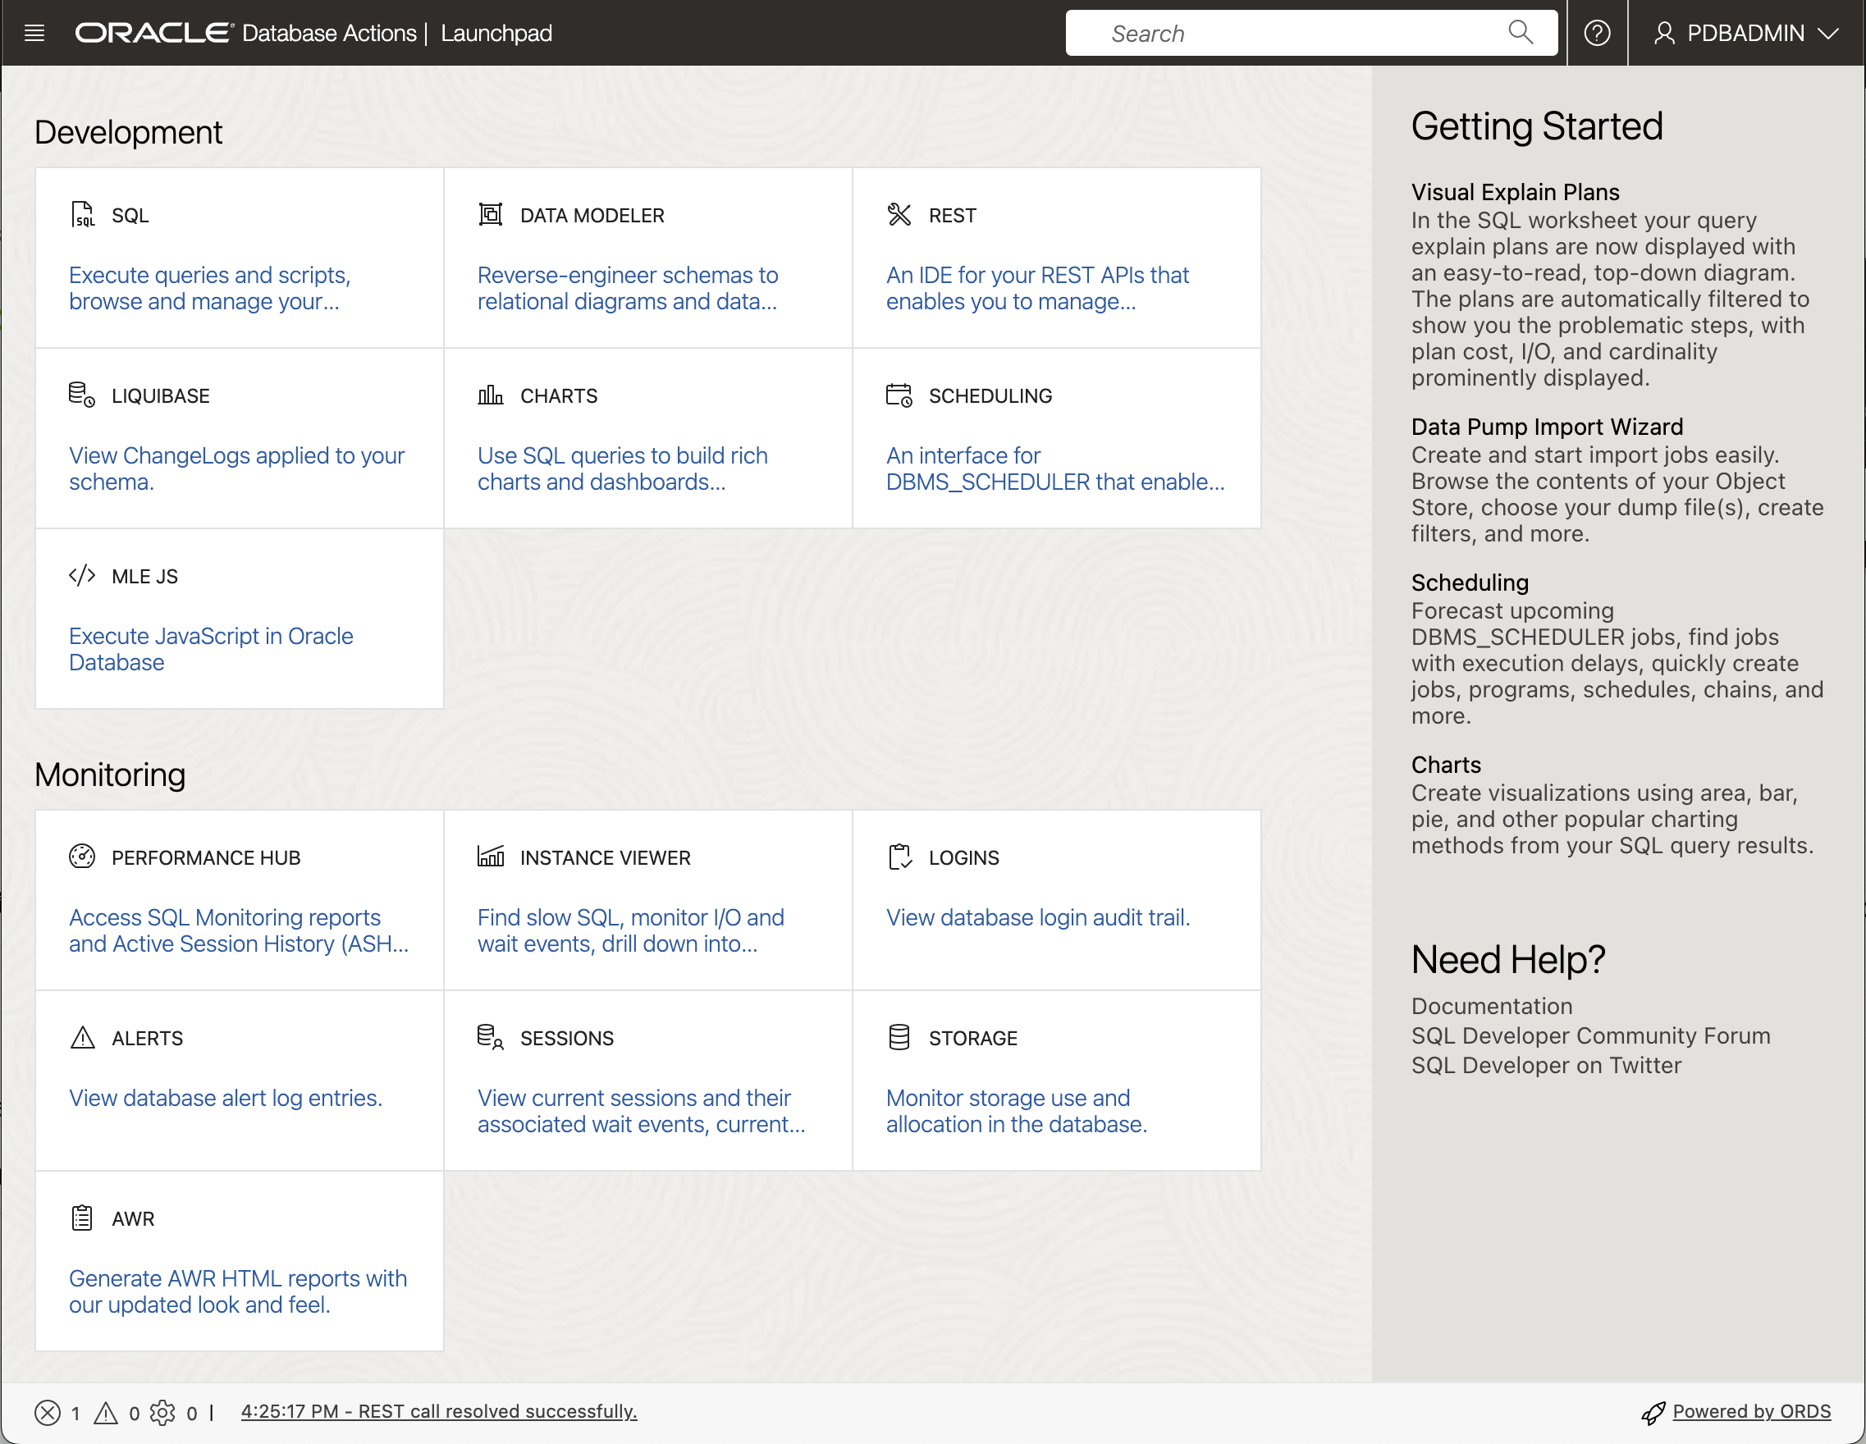The image size is (1866, 1444).
Task: Click the Liquibase changelog icon
Action: [81, 394]
